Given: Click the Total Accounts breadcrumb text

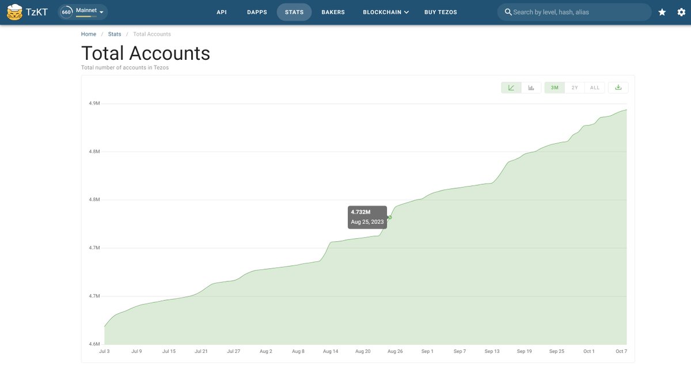Looking at the screenshot, I should [x=152, y=34].
